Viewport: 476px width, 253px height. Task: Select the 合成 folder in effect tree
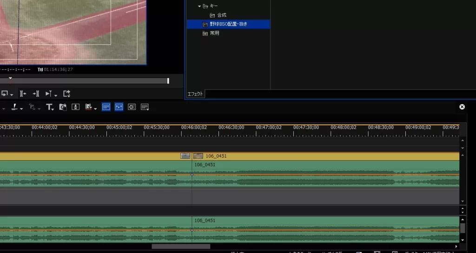click(x=221, y=15)
